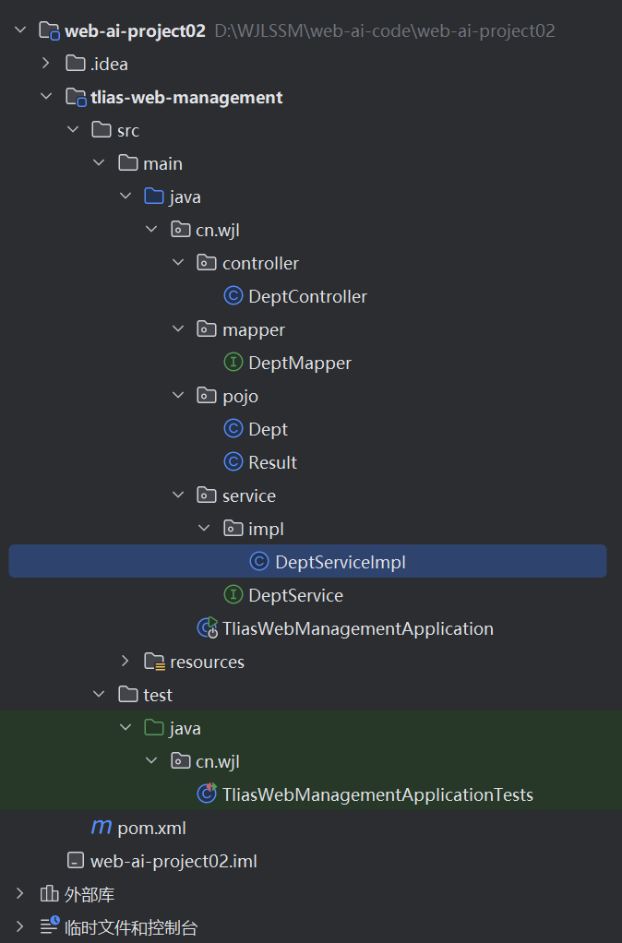Screen dimensions: 622x943
Task: Select the web-ai-project02 root project
Action: pos(135,30)
